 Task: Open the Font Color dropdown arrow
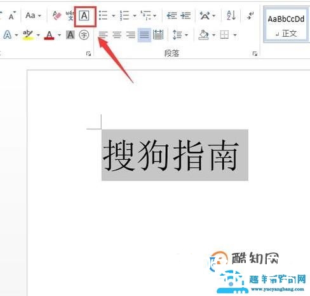click(x=59, y=35)
